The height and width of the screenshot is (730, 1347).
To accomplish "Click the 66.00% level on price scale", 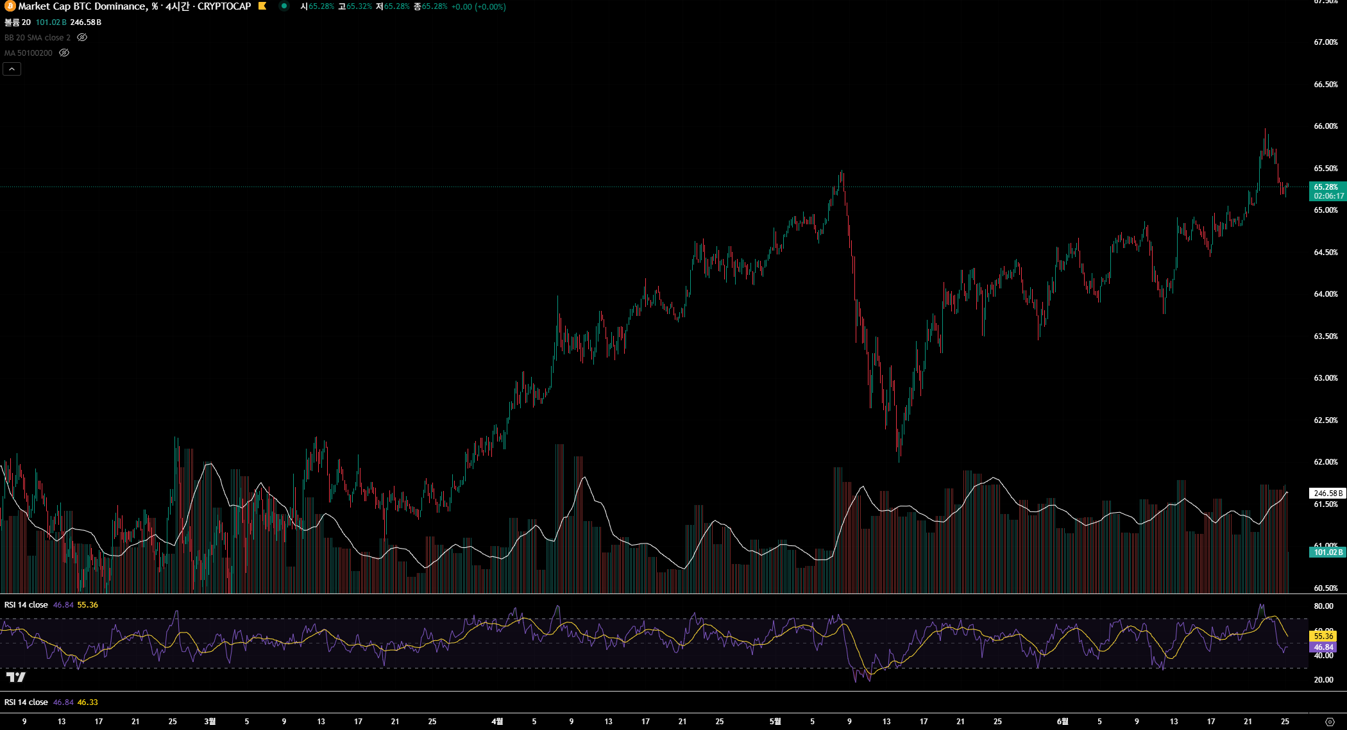I will (x=1325, y=126).
